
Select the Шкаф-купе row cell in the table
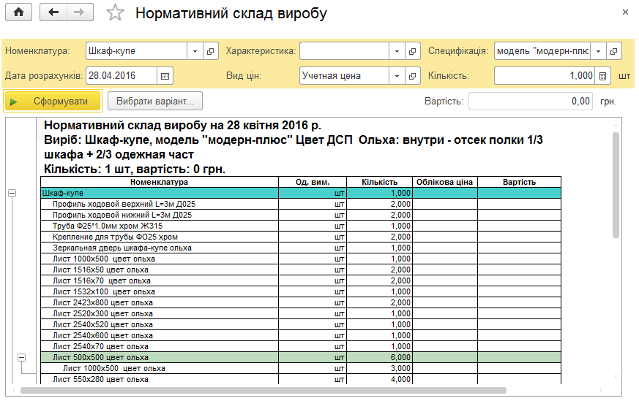pos(160,193)
